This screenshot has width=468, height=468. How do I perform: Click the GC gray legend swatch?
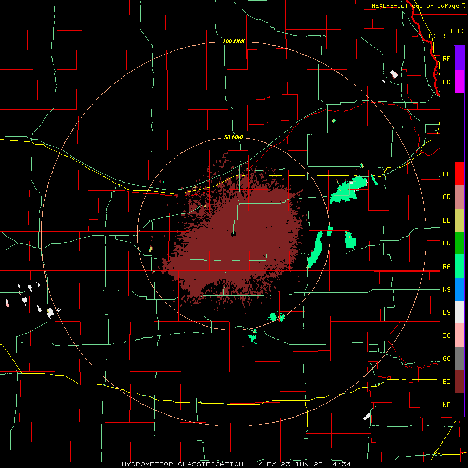[x=459, y=358]
